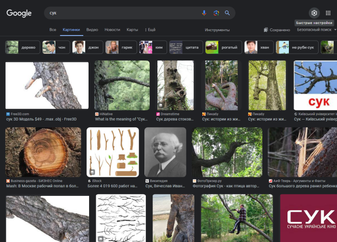337x242 pixels.
Task: Select the Все results tab
Action: tap(53, 30)
